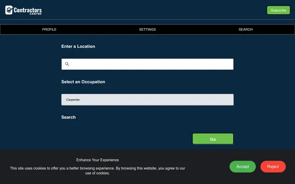Click the 'Search' section heading
The width and height of the screenshot is (295, 184).
click(x=69, y=117)
